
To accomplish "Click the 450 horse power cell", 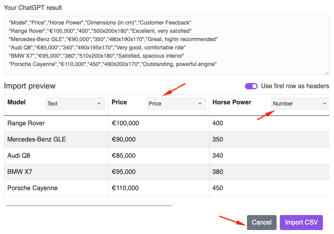I will pos(269,188).
